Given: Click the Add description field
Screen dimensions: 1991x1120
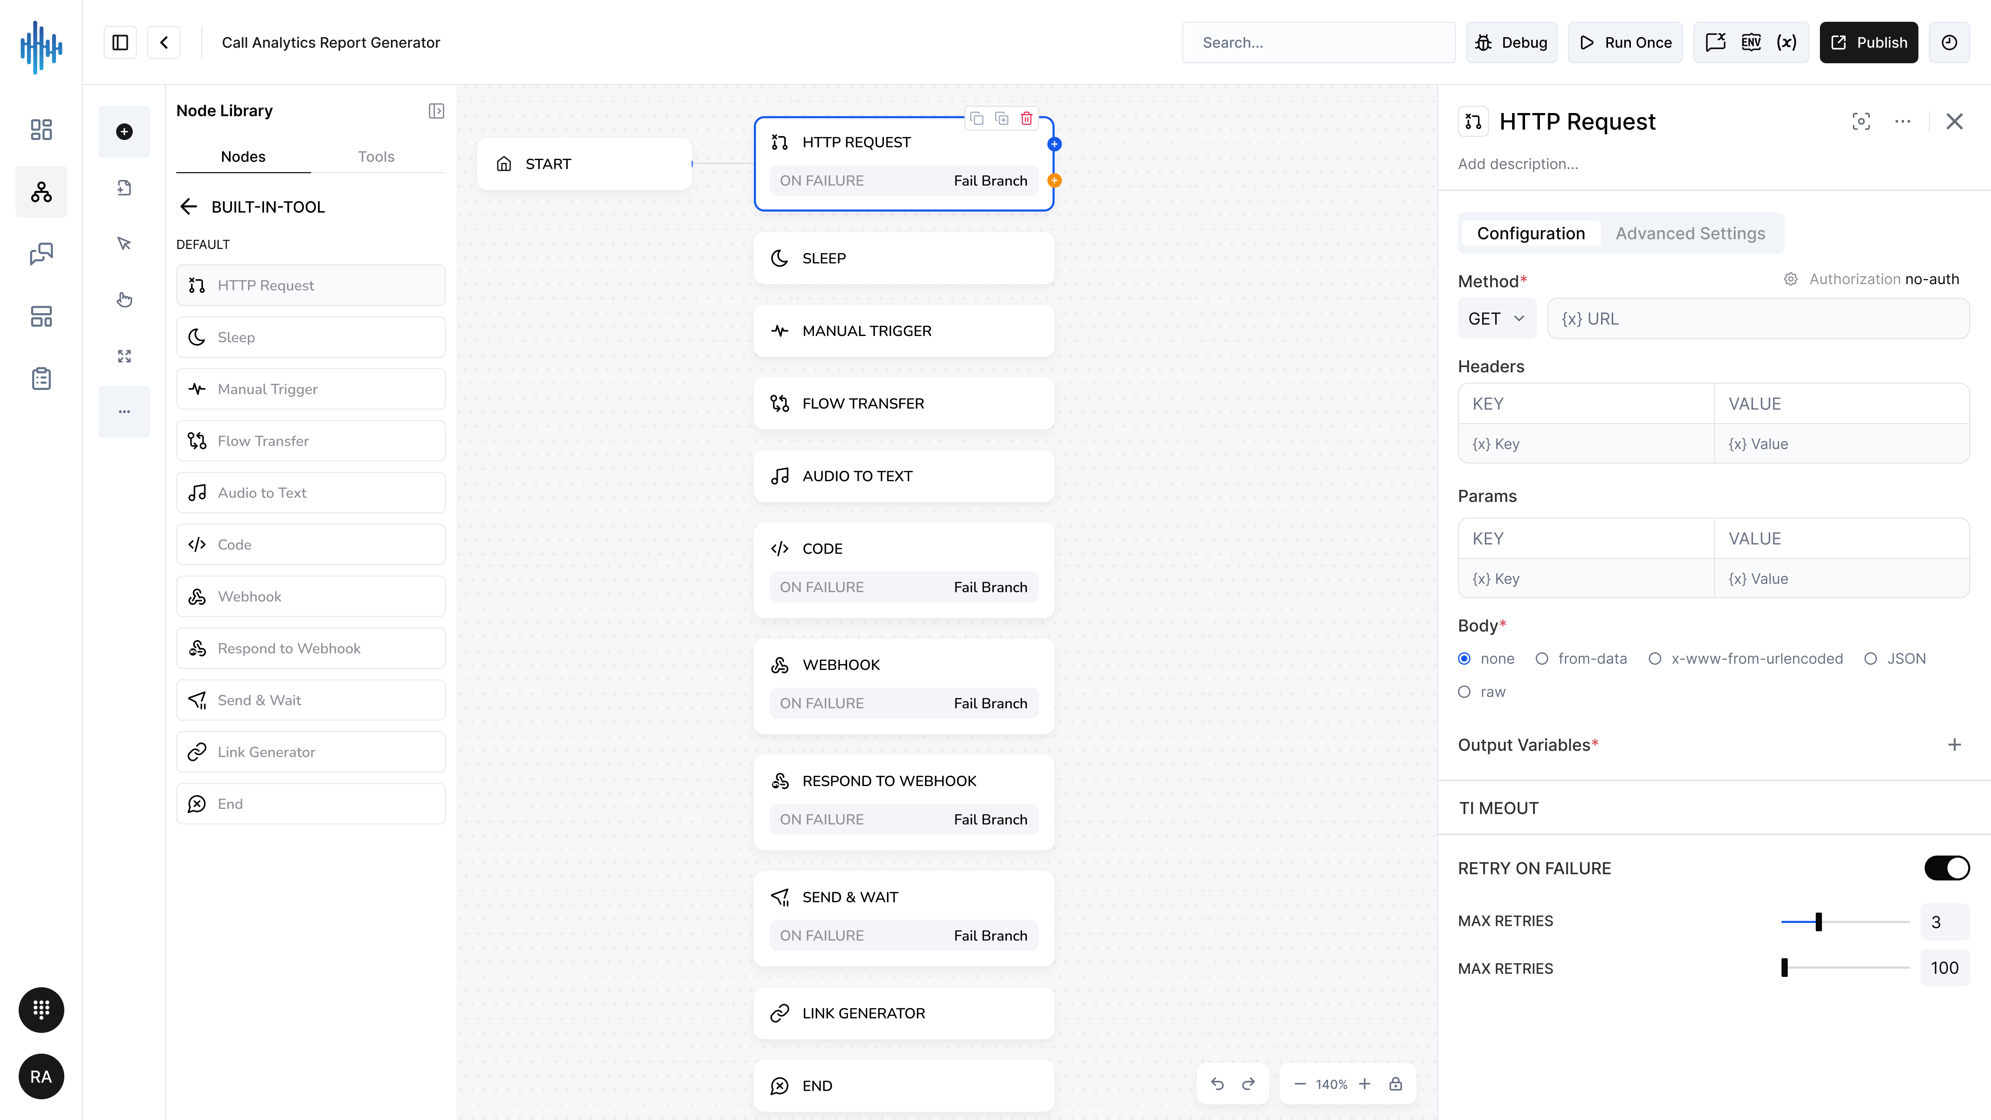Looking at the screenshot, I should coord(1518,164).
